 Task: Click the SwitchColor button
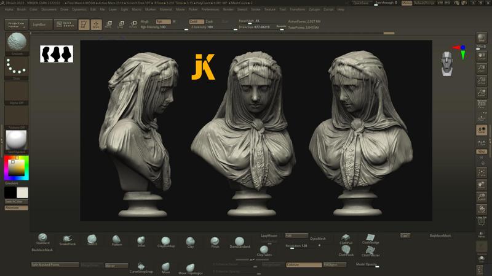pyautogui.click(x=17, y=202)
